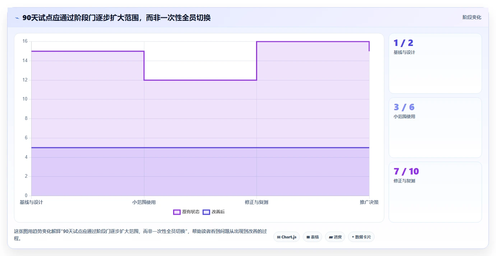
Task: Click the chart title 90天试点应通过阶段门
Action: pos(116,18)
